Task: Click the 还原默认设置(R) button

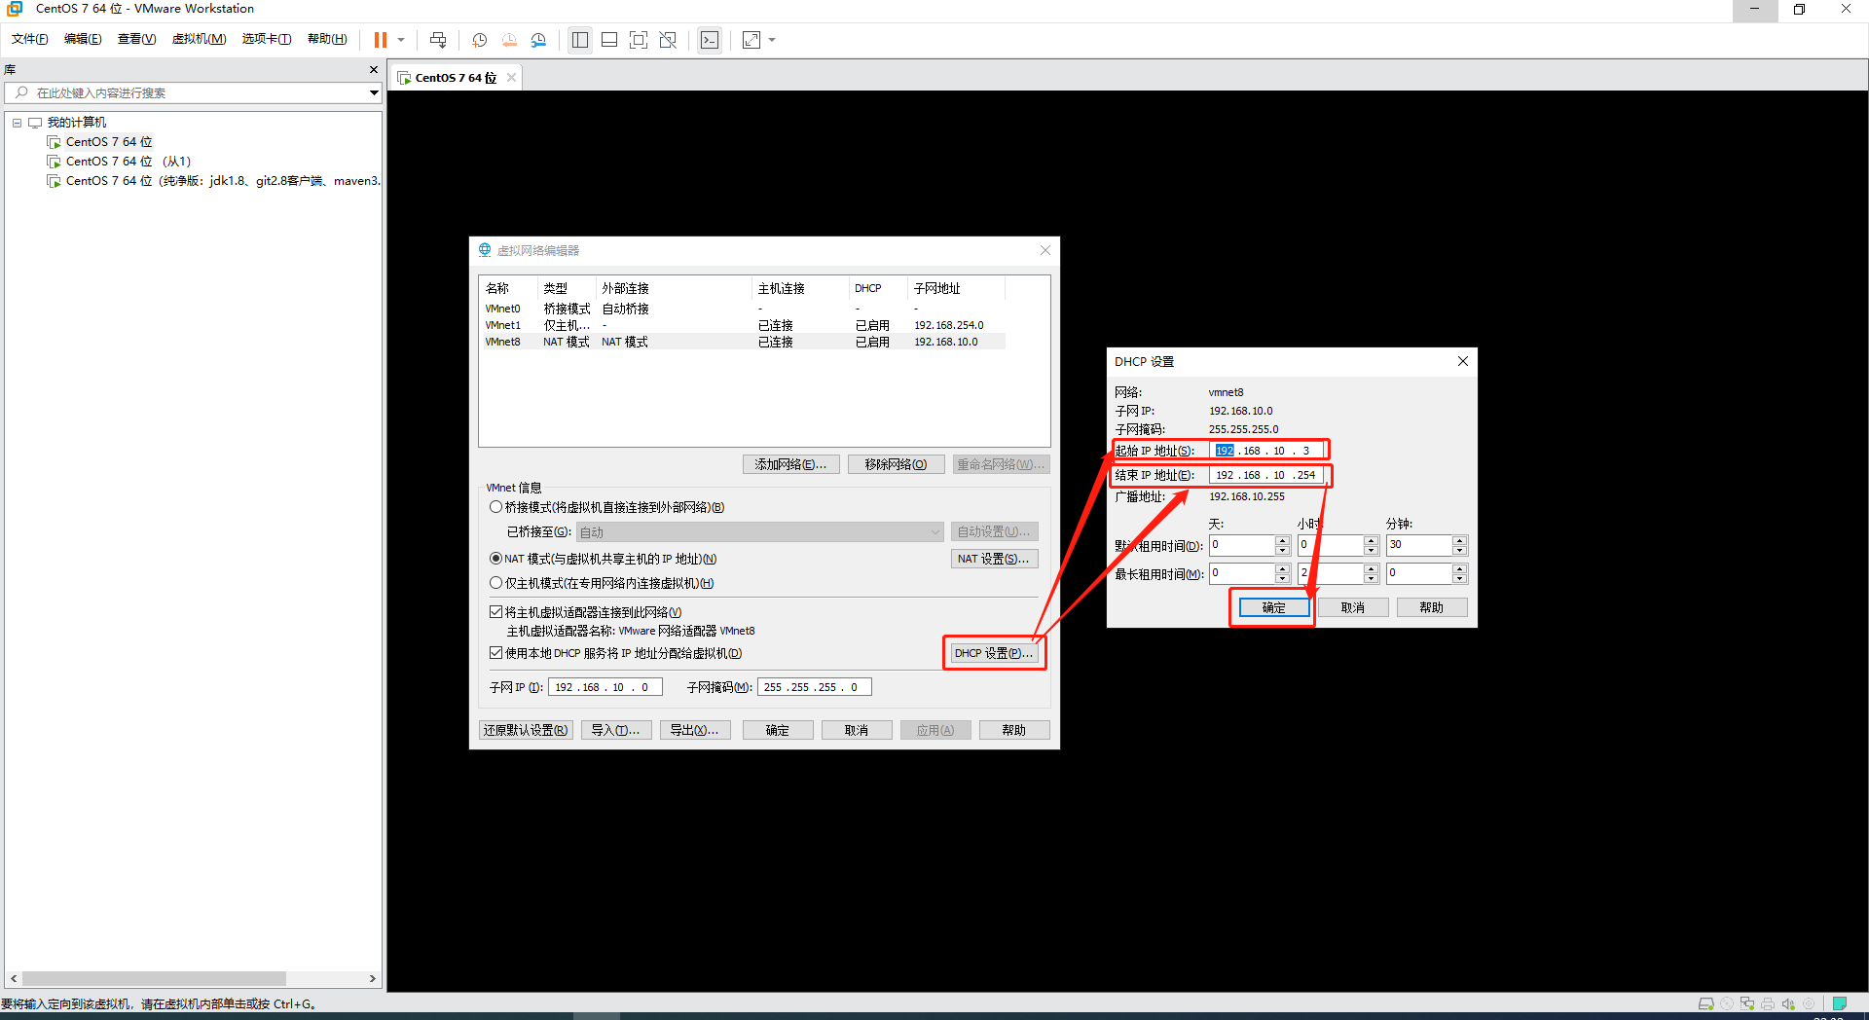Action: coord(526,730)
